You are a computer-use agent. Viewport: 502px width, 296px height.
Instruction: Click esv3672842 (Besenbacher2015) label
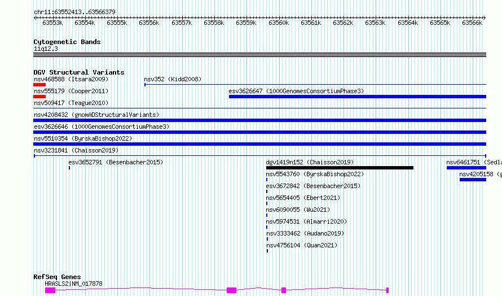tap(313, 186)
